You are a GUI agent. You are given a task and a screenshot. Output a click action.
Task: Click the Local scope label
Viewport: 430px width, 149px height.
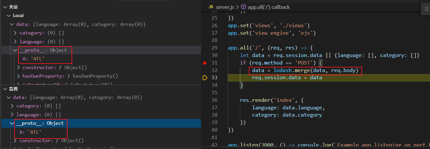click(x=18, y=15)
